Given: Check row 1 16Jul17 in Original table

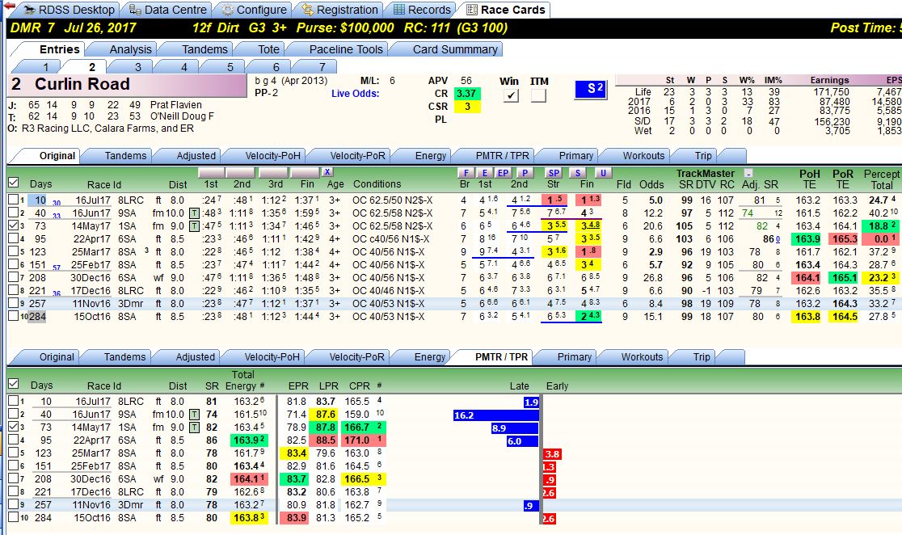Looking at the screenshot, I should [x=13, y=200].
